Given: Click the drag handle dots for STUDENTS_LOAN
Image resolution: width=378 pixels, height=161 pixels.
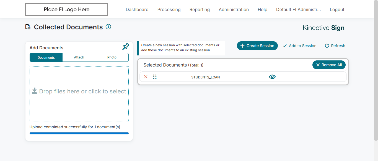Looking at the screenshot, I should click(x=155, y=77).
